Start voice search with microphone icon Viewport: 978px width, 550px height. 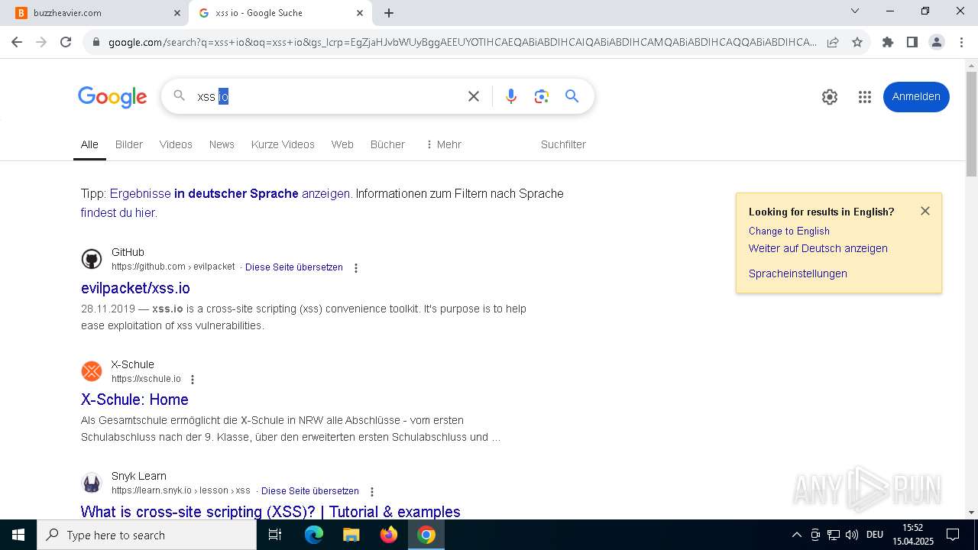click(x=511, y=96)
